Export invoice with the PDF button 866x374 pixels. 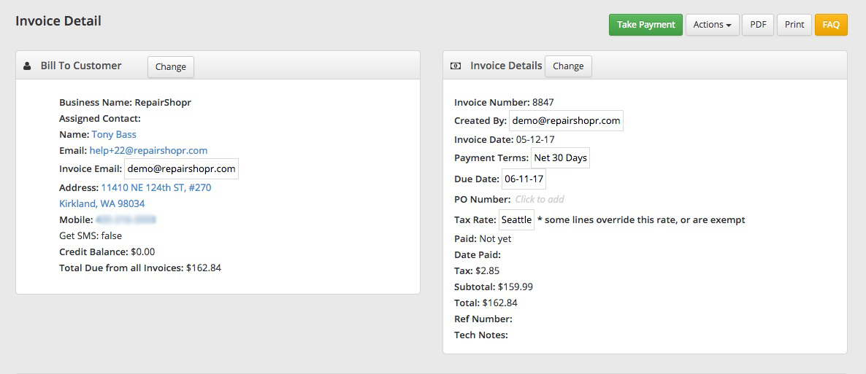pyautogui.click(x=759, y=25)
